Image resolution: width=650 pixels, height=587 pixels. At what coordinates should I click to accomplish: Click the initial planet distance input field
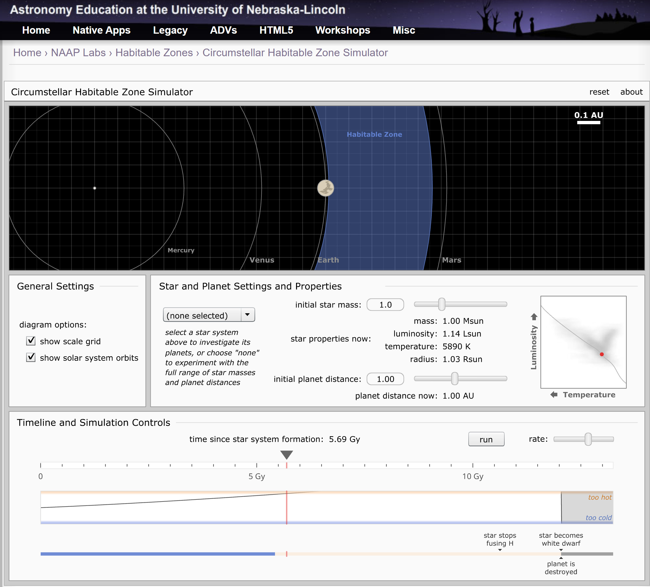(385, 379)
